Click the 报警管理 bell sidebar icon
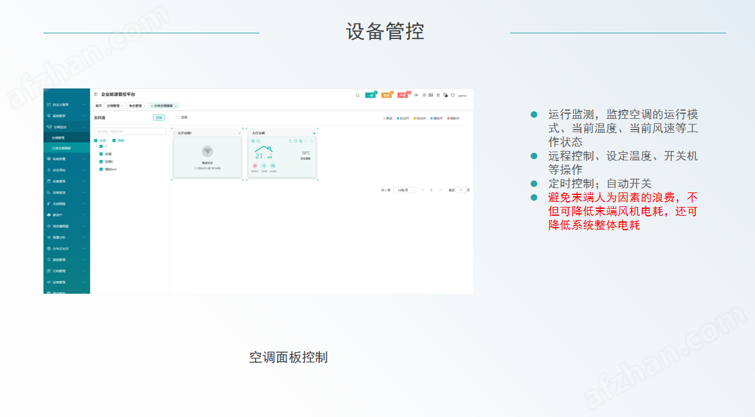 click(48, 260)
